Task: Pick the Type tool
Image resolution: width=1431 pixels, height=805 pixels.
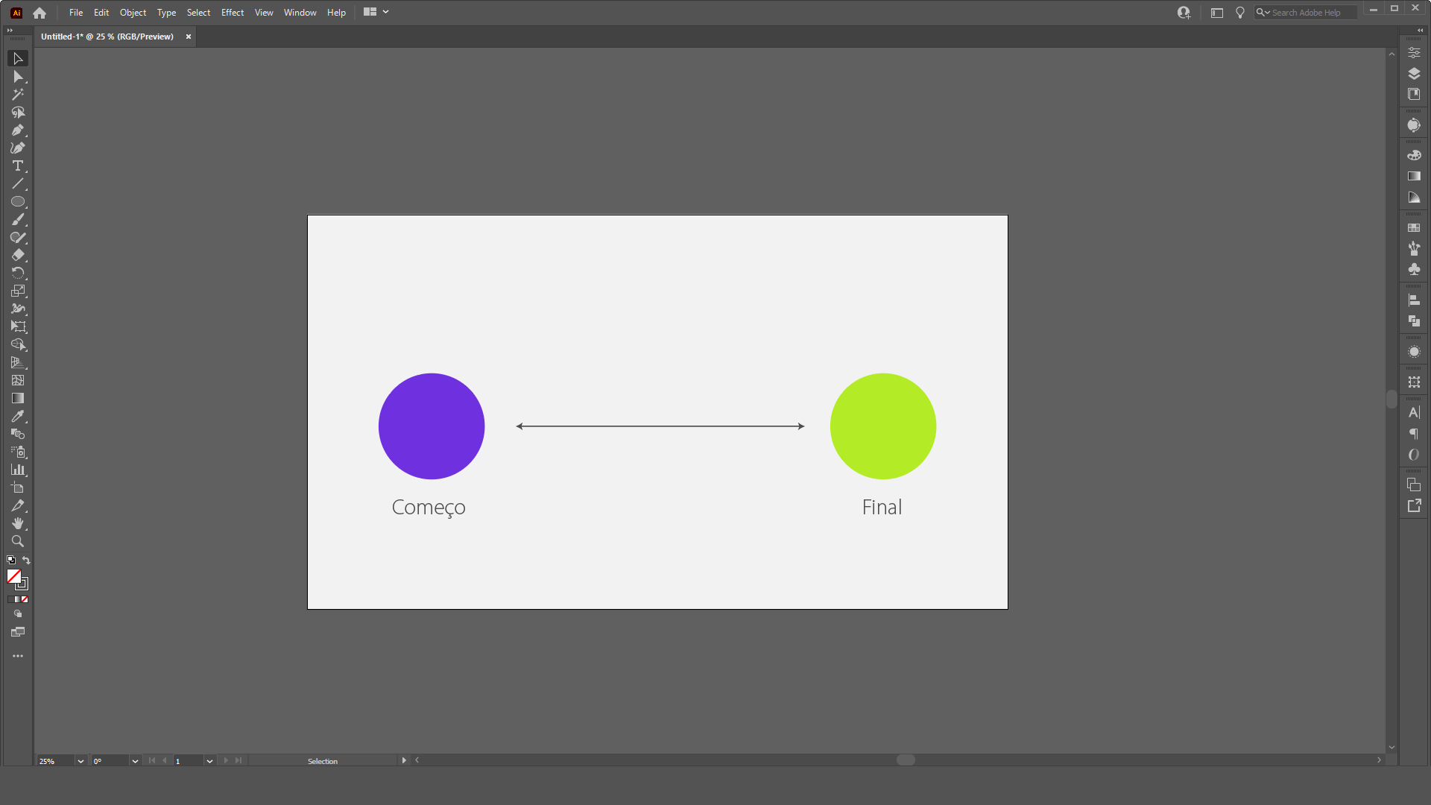Action: [x=18, y=166]
